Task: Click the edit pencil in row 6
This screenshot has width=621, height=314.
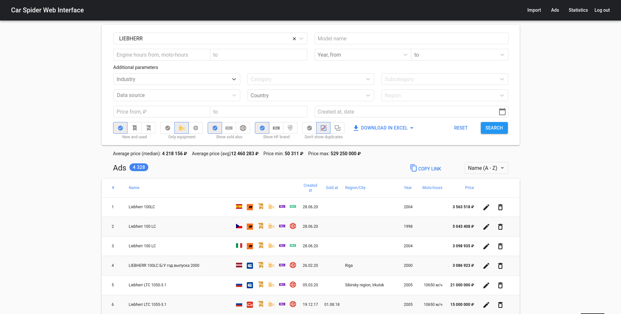Action: coord(486,305)
